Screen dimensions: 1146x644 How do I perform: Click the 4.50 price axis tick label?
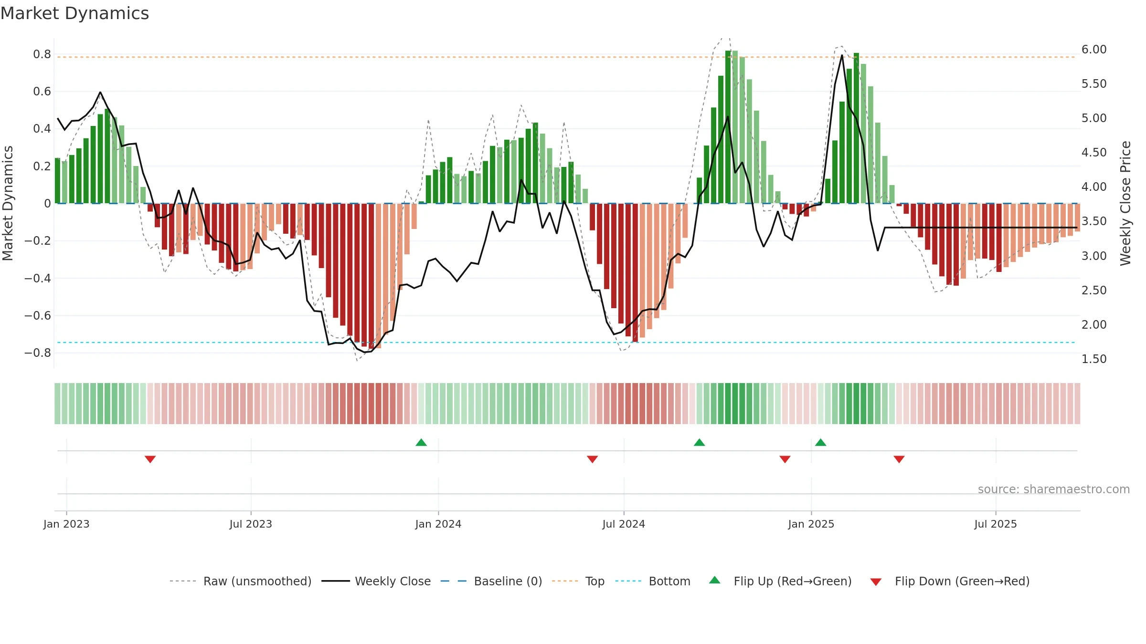[1094, 153]
